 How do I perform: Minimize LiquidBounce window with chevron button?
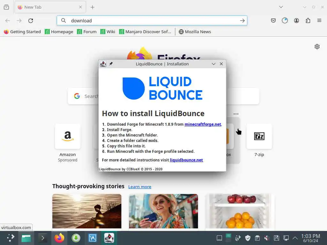[x=214, y=64]
